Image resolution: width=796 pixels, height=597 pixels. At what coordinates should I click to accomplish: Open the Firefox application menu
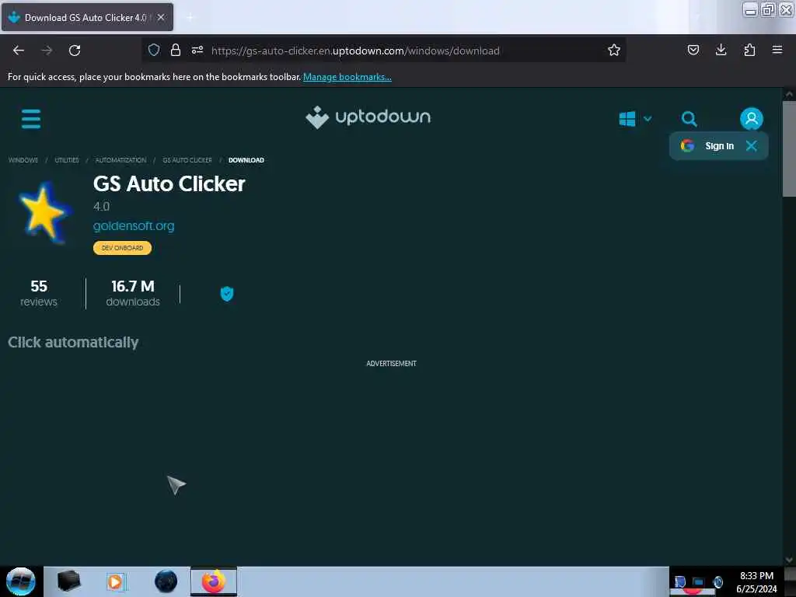pos(777,50)
